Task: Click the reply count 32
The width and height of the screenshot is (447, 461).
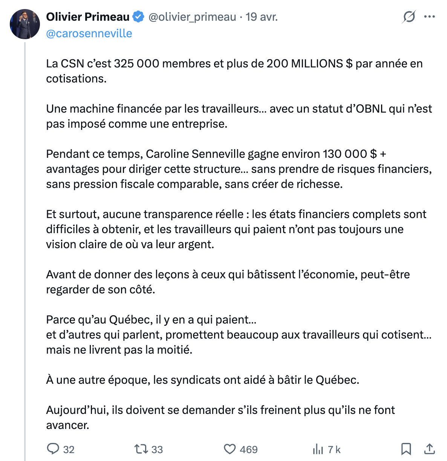Action: (x=69, y=449)
